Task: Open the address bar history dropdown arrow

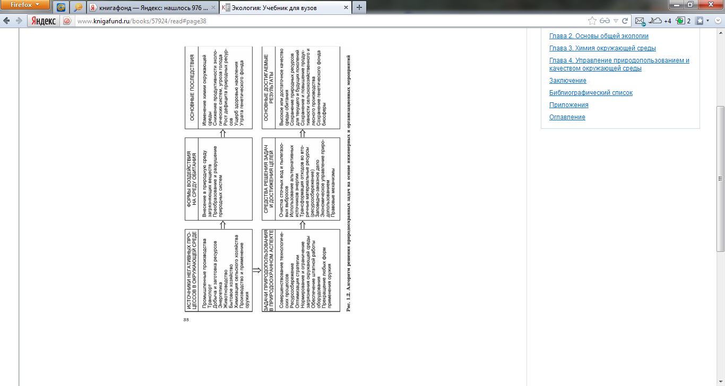Action: [616, 21]
